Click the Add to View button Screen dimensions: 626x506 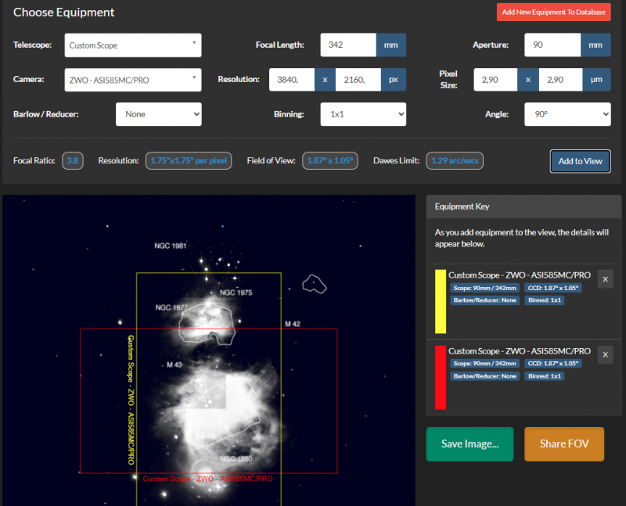click(x=580, y=161)
